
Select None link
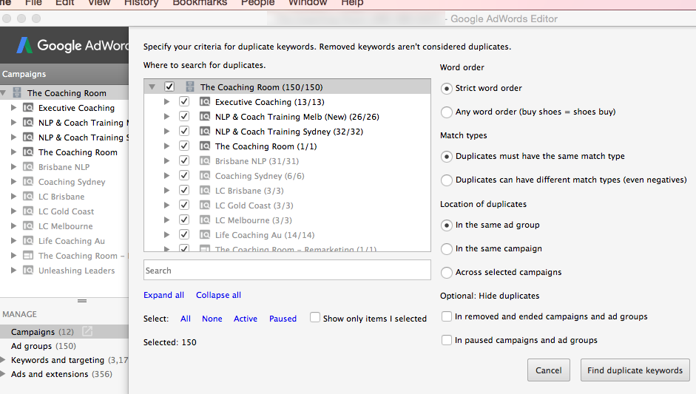(x=212, y=319)
